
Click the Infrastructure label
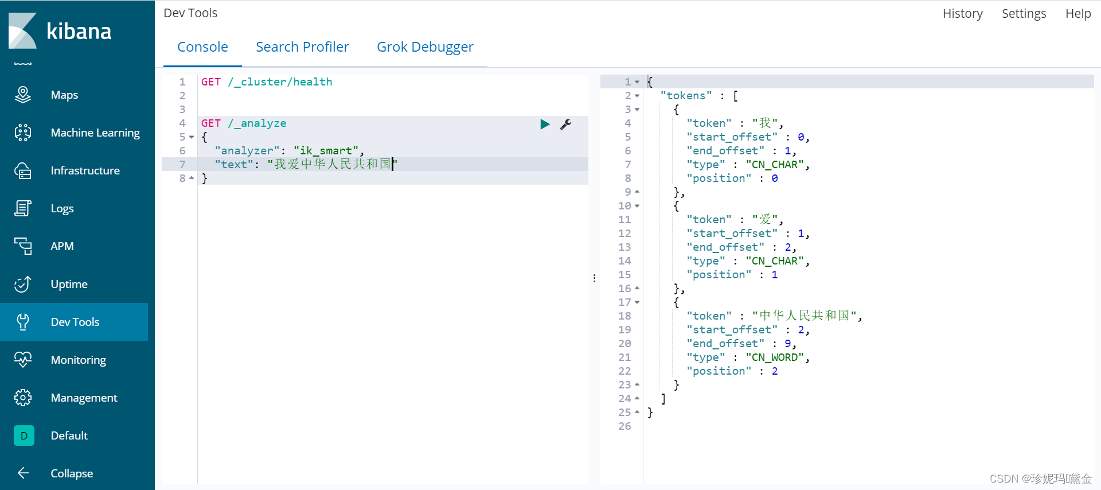[85, 170]
